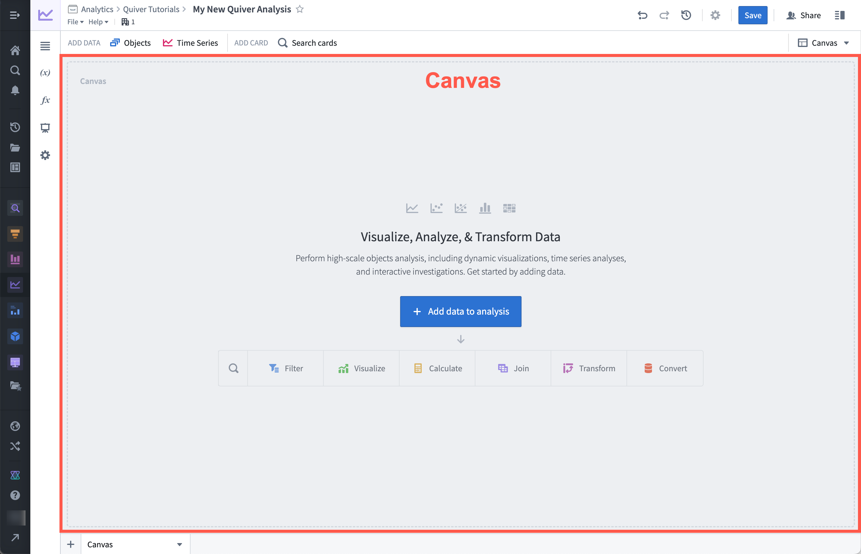
Task: Choose the Filter card category
Action: tap(285, 369)
